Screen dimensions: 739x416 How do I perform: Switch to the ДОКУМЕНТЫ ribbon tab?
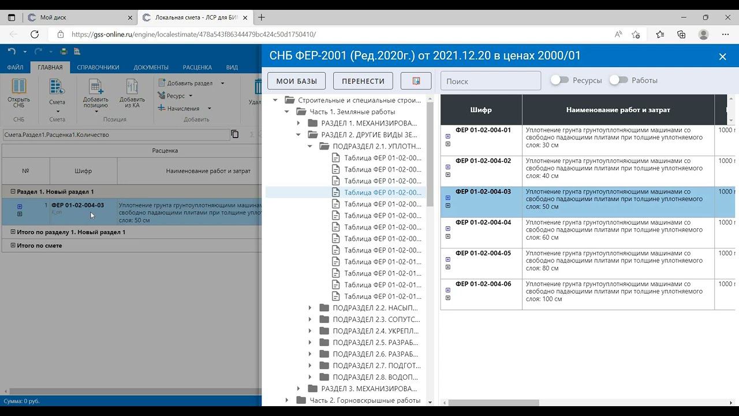click(x=151, y=68)
